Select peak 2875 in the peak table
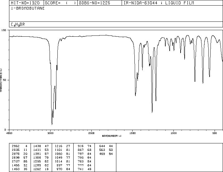The height and width of the screenshot is (172, 223). (x=16, y=154)
